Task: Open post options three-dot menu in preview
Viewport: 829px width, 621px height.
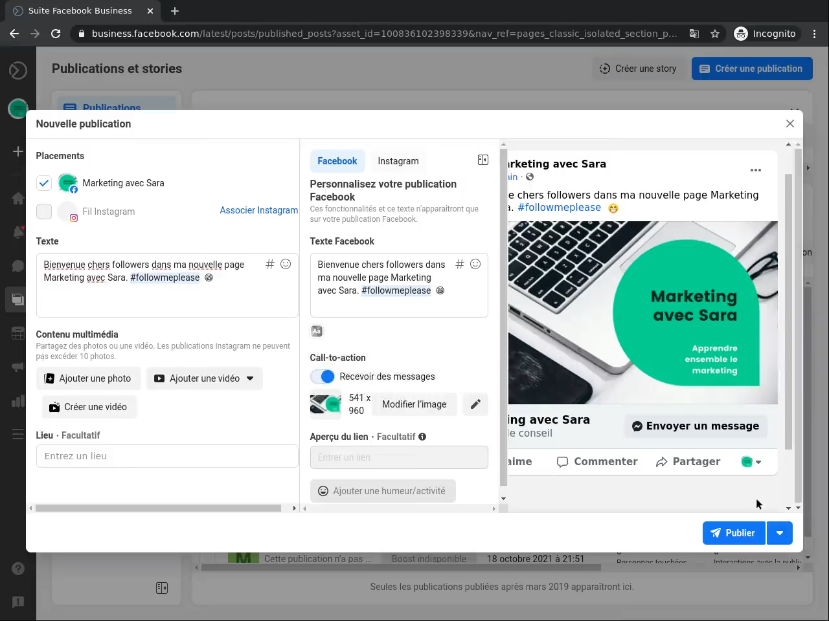Action: pyautogui.click(x=755, y=170)
